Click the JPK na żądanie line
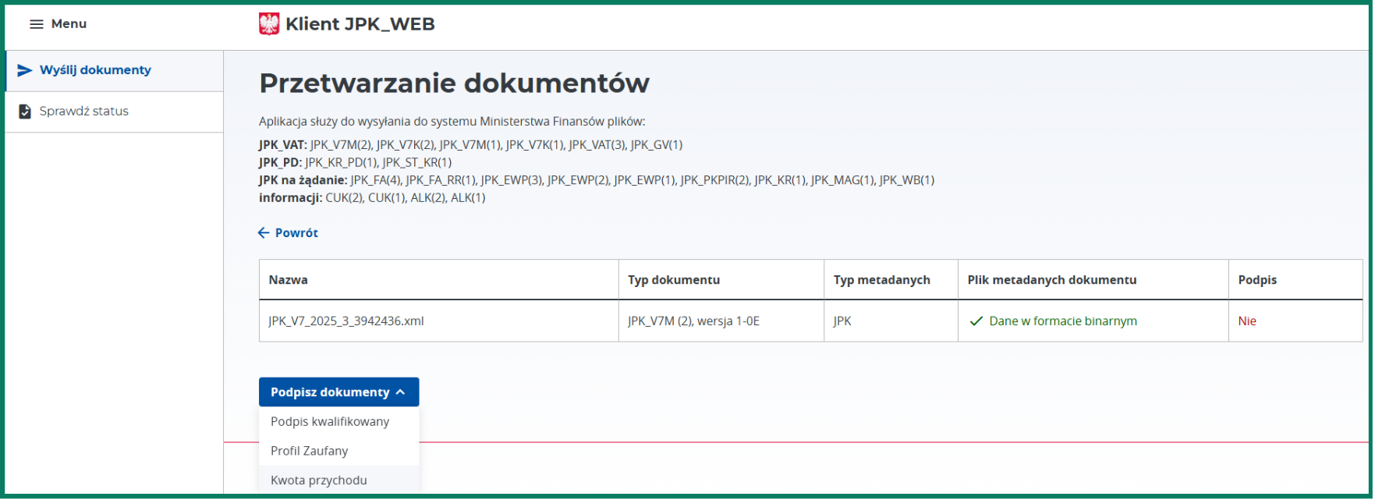1375x500 pixels. pos(597,180)
